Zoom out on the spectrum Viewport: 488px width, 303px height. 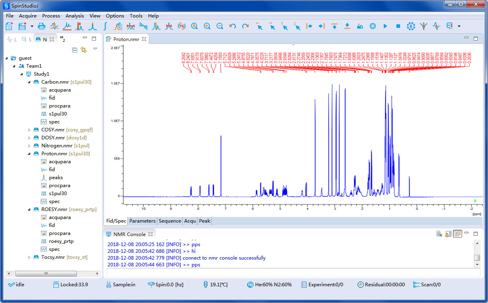pos(220,26)
